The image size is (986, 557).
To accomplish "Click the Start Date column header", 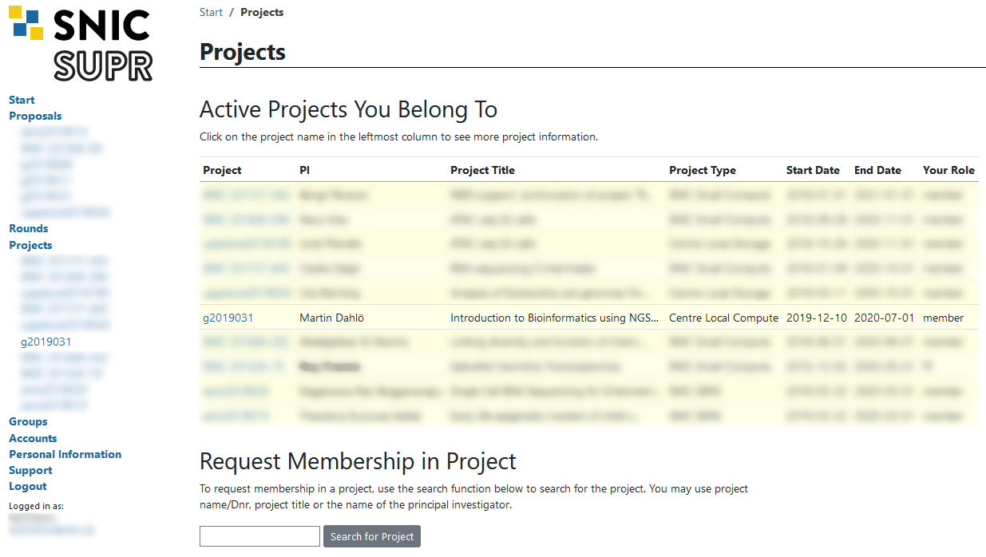I will 813,170.
